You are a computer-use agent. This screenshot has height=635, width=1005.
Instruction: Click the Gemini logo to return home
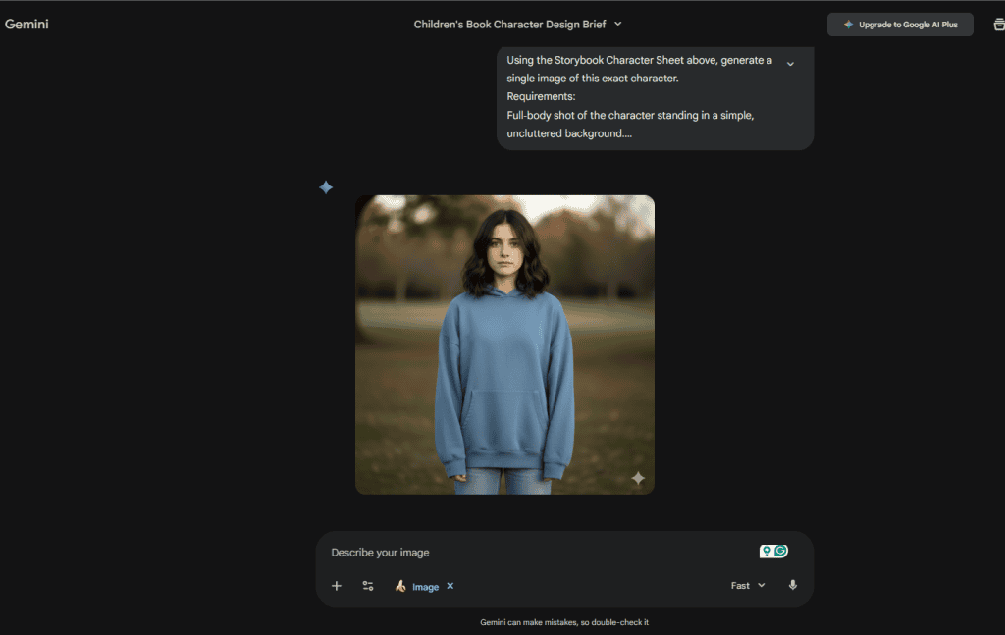pos(26,24)
